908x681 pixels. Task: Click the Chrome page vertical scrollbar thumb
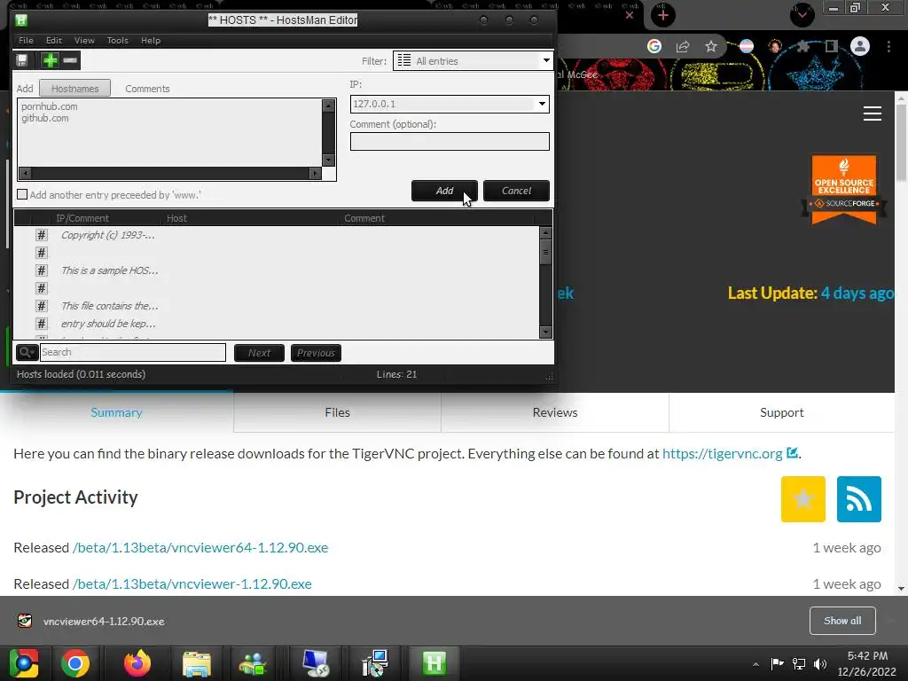(901, 145)
